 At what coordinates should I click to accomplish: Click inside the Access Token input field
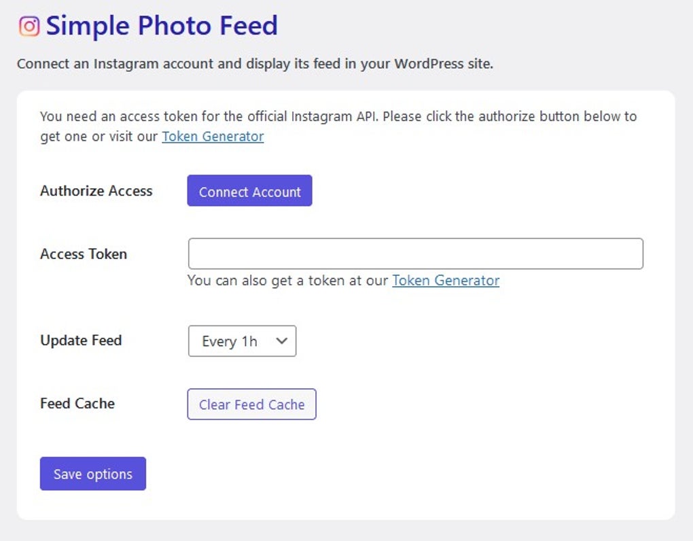coord(415,253)
